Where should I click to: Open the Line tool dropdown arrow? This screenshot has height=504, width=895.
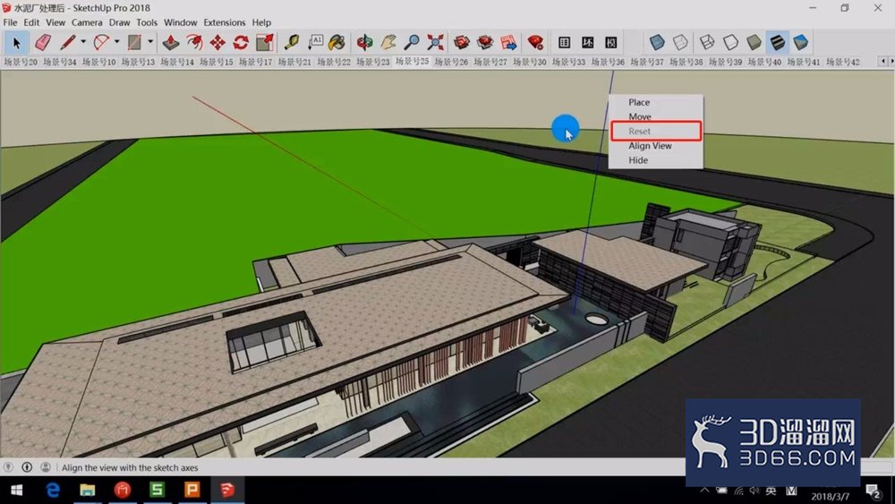[x=83, y=42]
